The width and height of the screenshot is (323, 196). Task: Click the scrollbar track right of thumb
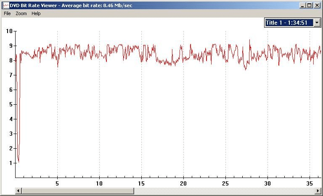pos(224,191)
